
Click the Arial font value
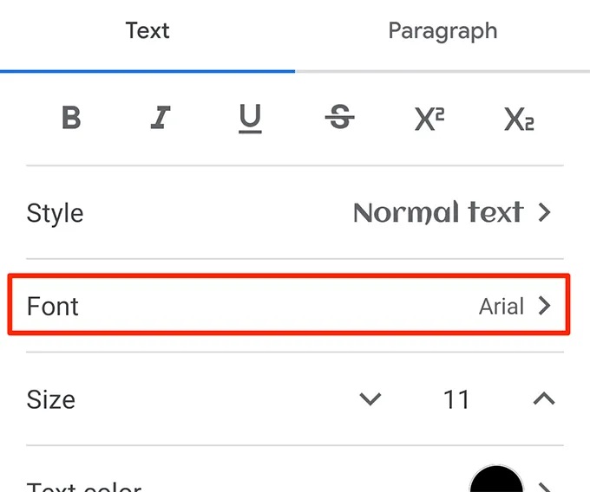click(x=501, y=307)
